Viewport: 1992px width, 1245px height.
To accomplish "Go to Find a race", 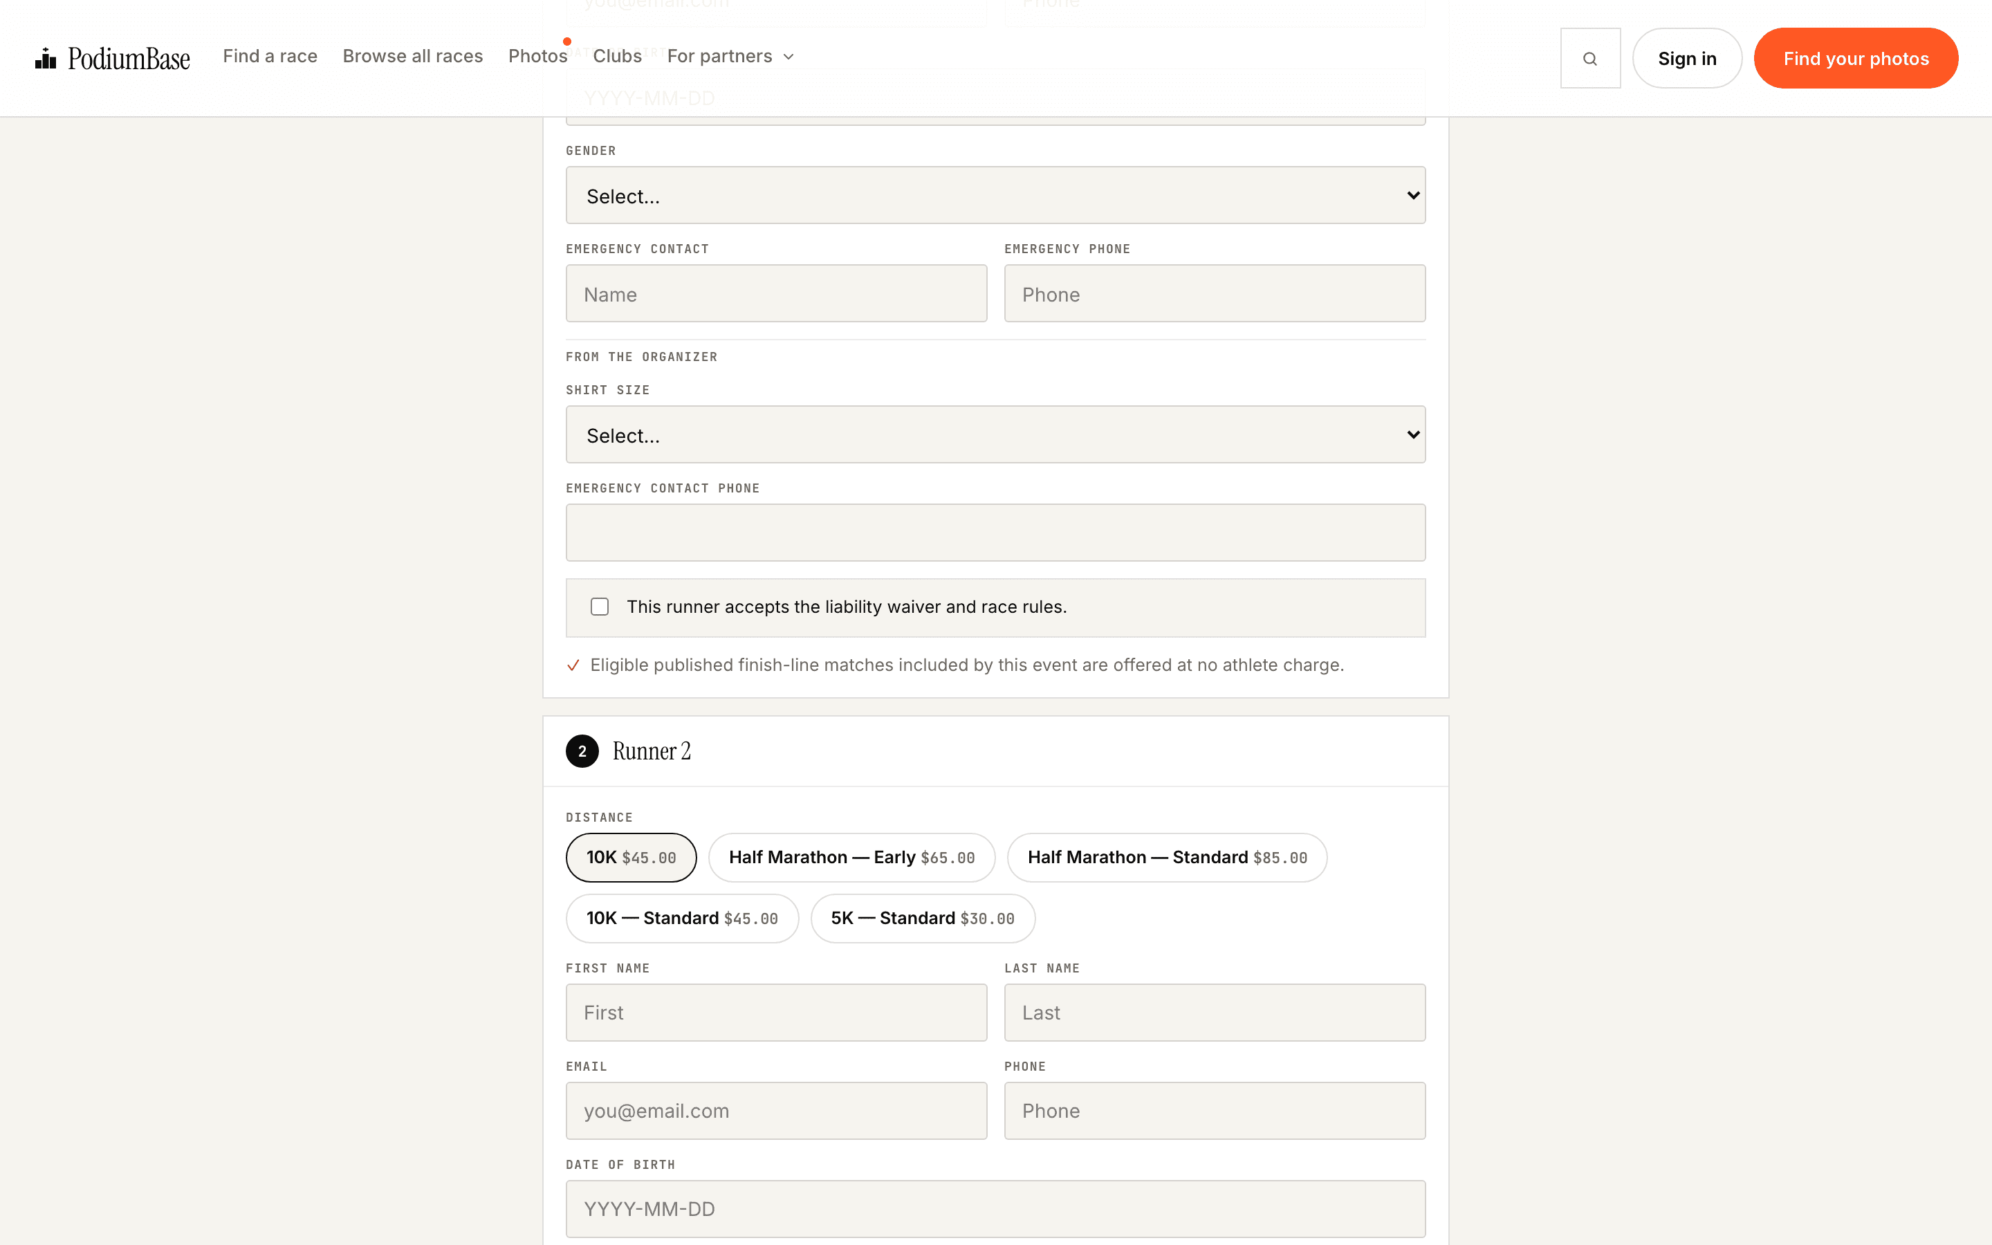I will (x=270, y=56).
